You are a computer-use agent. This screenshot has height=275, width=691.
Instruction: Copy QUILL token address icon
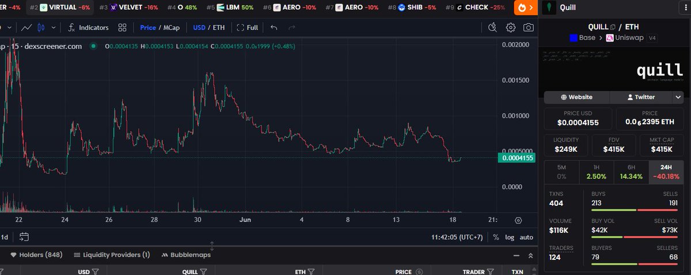[x=613, y=27]
